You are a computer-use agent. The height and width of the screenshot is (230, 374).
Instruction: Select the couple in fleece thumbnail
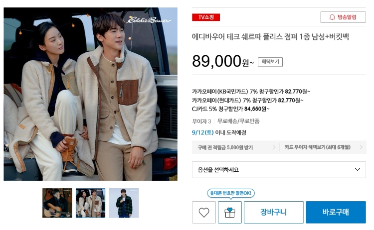click(90, 203)
